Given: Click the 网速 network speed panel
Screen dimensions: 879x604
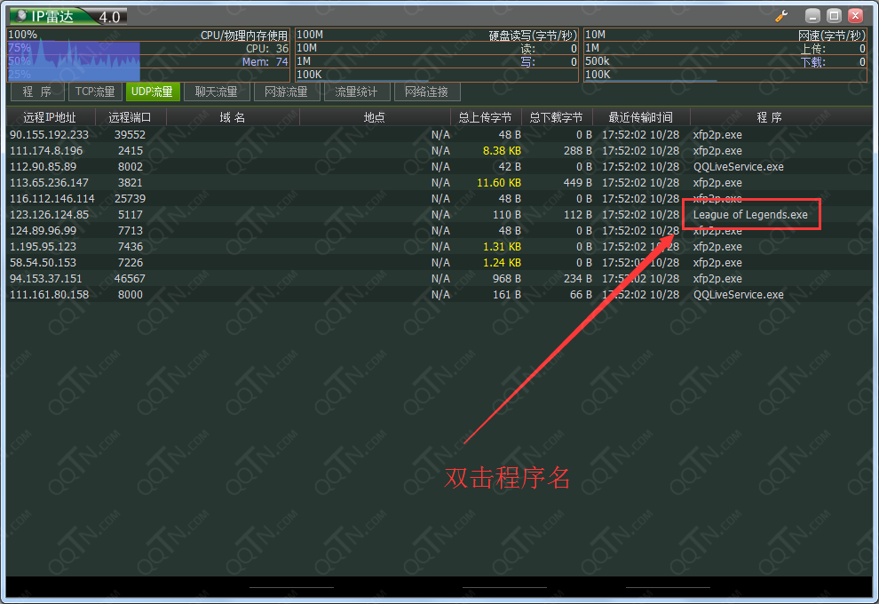Looking at the screenshot, I should pyautogui.click(x=725, y=55).
